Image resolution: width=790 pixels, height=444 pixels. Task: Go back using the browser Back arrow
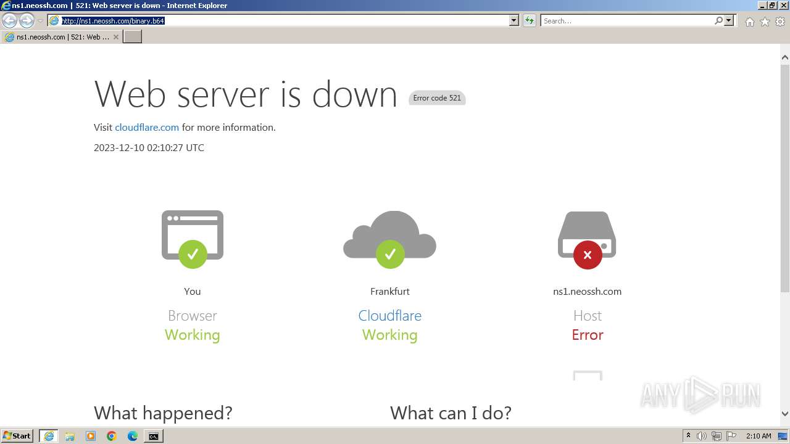click(10, 21)
